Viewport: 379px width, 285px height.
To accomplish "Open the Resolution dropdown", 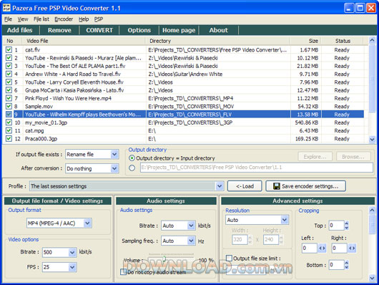I will pos(285,220).
